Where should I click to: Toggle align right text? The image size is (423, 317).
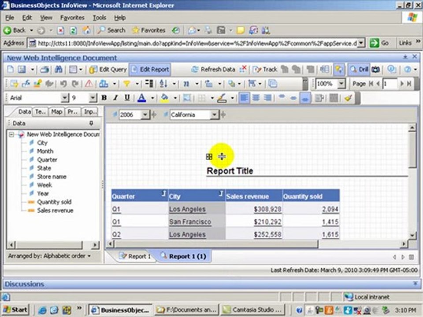point(267,98)
